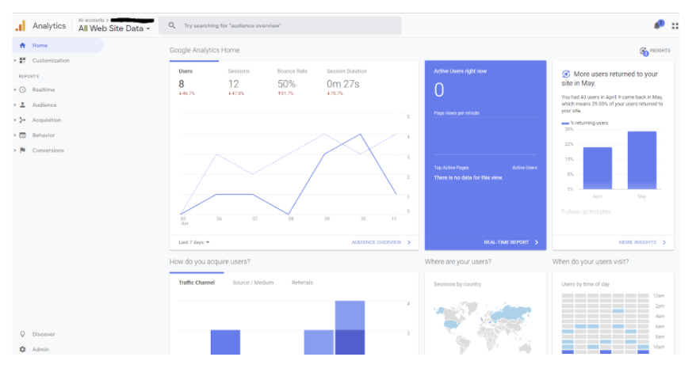Click the Admin gear icon
Image resolution: width=696 pixels, height=376 pixels.
click(23, 349)
